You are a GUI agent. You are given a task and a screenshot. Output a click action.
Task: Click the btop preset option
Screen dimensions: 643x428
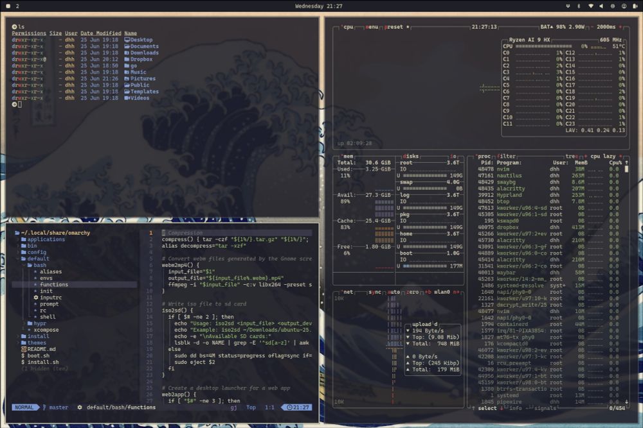[x=394, y=27]
